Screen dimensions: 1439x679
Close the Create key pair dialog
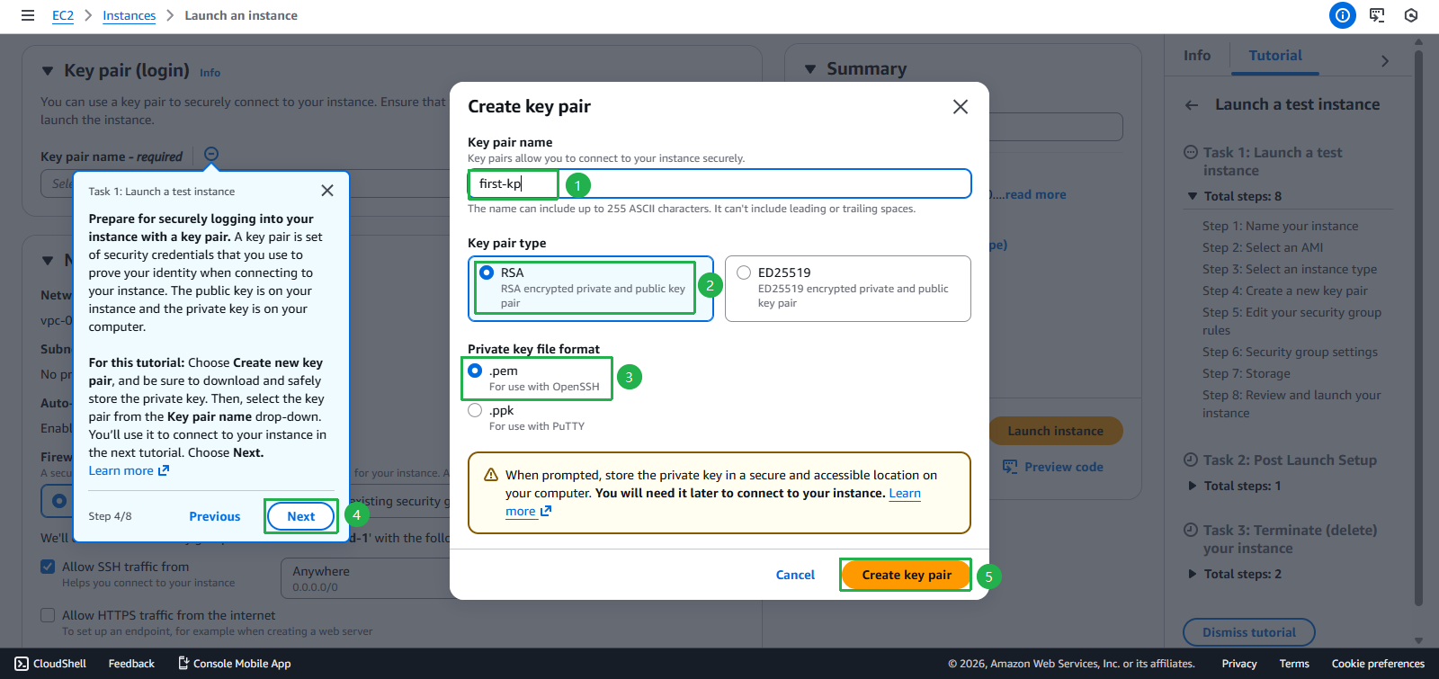point(961,107)
